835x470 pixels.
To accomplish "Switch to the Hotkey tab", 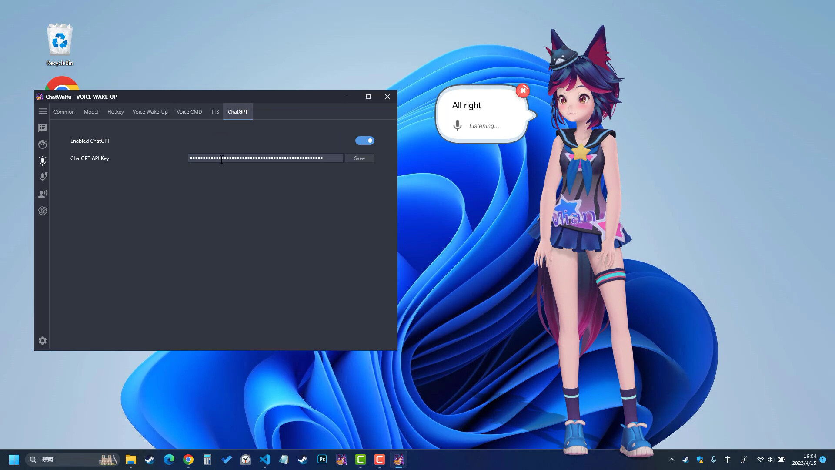I will pos(115,112).
